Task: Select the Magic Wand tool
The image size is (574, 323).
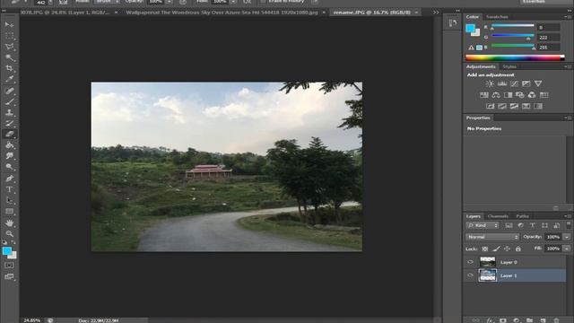Action: [10, 57]
